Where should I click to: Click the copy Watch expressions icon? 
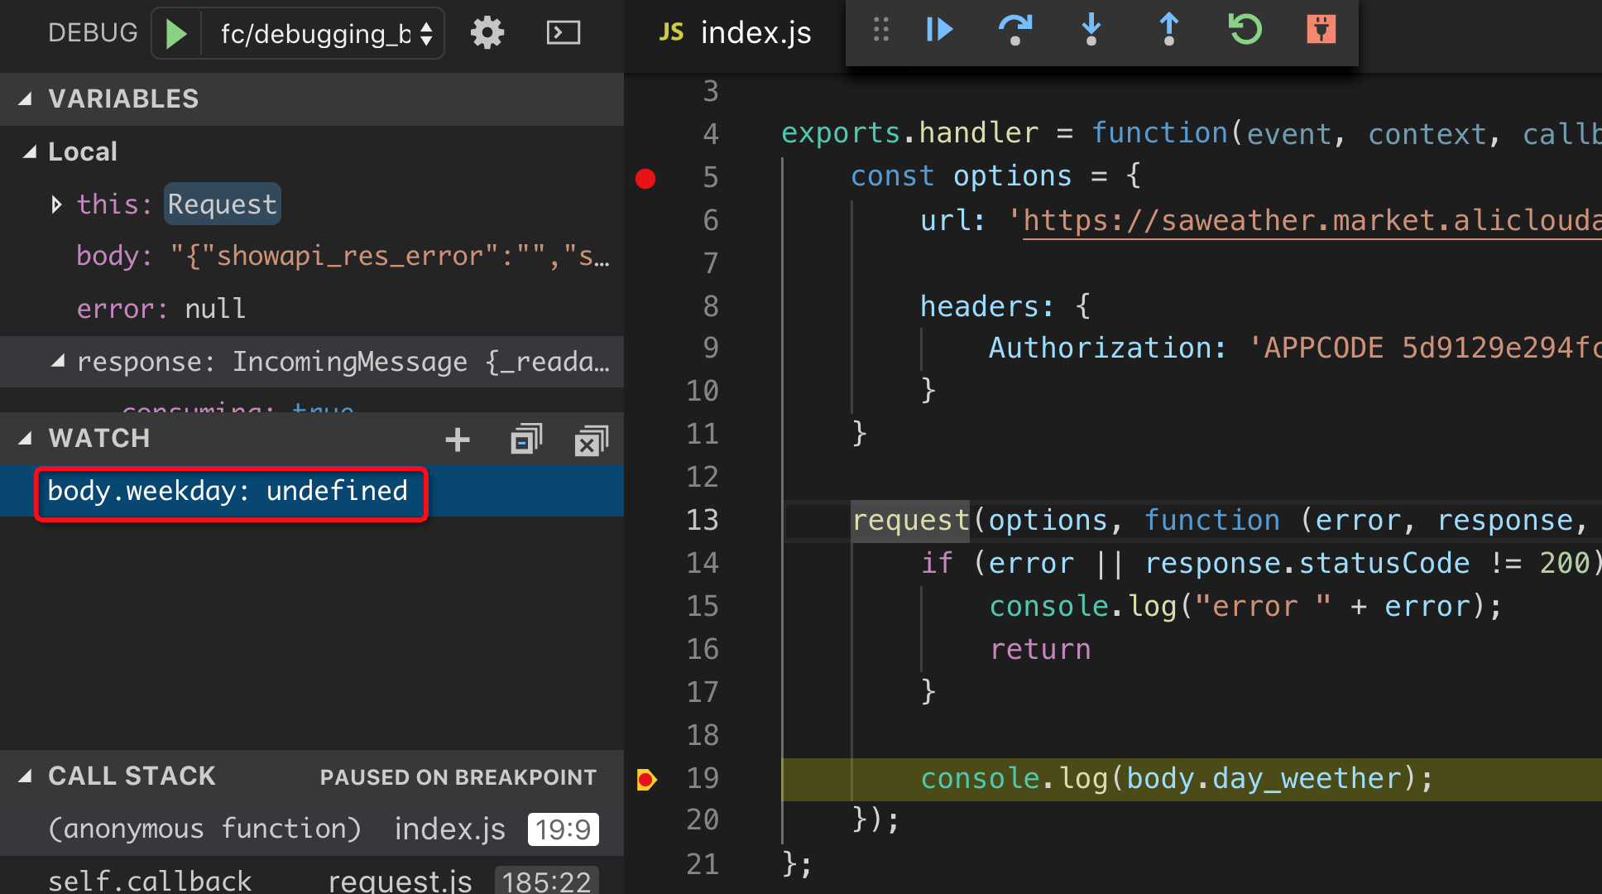pos(525,437)
